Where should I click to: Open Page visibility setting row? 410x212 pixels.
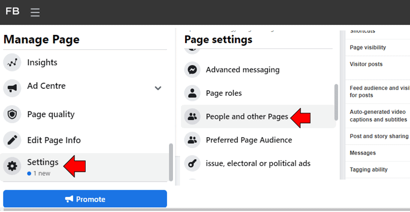tap(368, 48)
